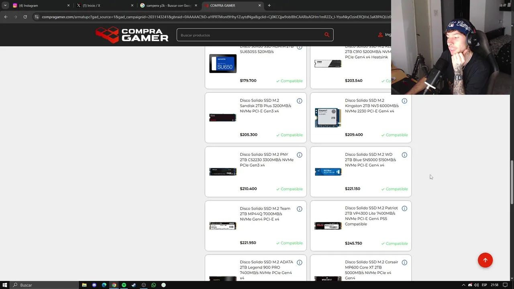This screenshot has height=289, width=514.
Task: Open WhatsApp from taskbar
Action: (153, 285)
